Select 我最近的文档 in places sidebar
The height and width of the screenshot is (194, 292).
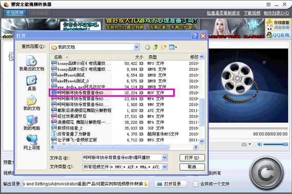click(32, 63)
